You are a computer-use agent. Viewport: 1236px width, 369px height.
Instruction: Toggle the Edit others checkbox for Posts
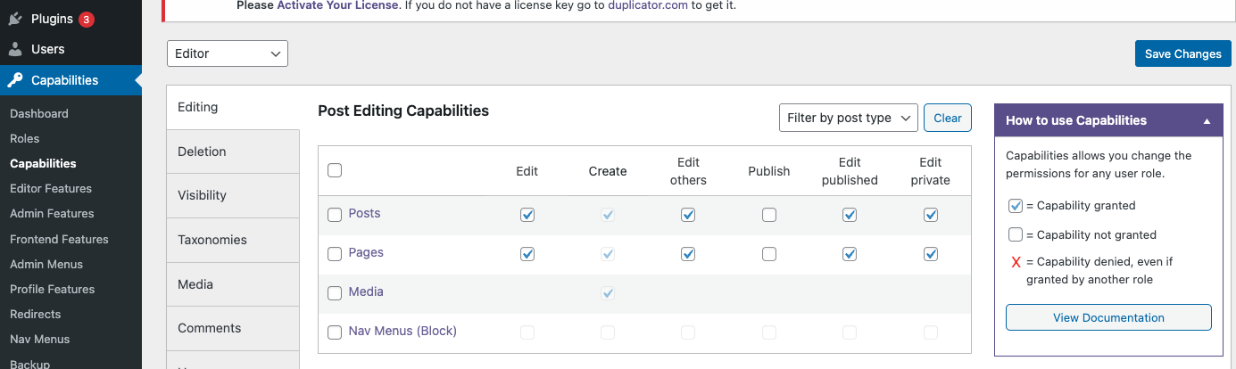(x=688, y=215)
